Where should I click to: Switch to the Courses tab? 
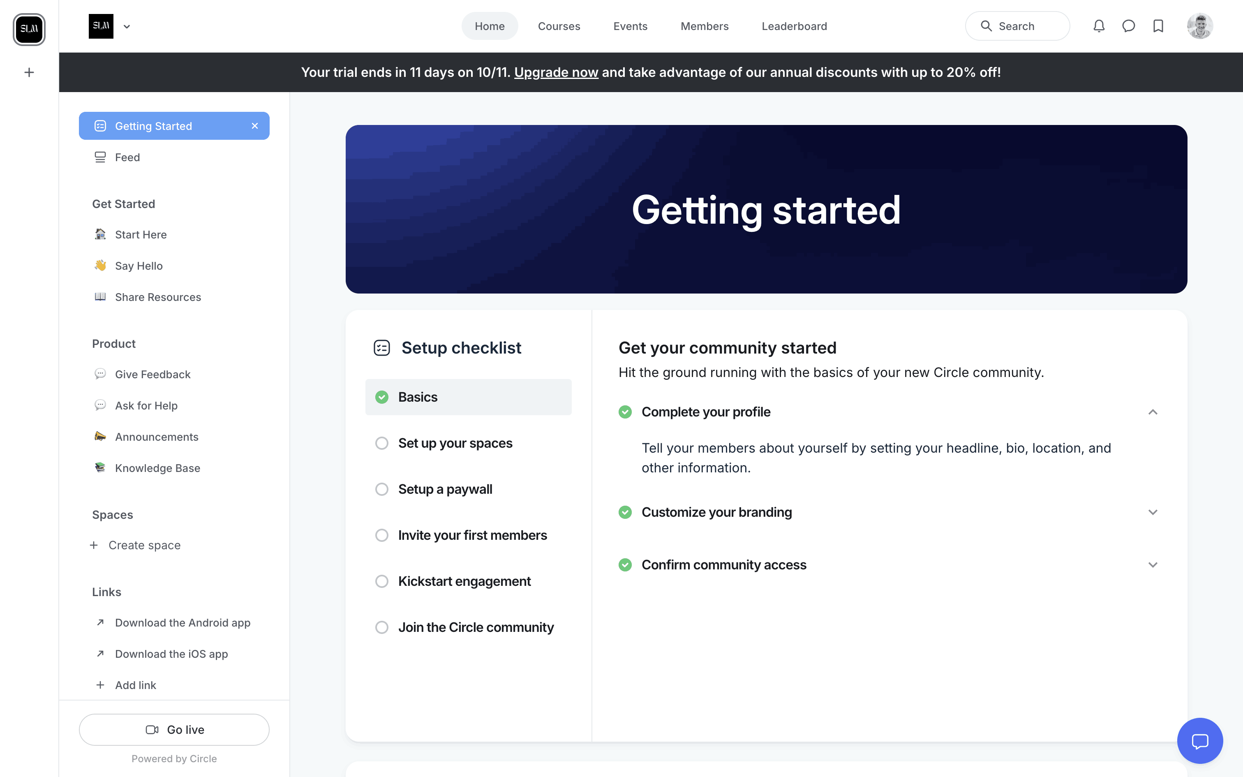coord(559,25)
